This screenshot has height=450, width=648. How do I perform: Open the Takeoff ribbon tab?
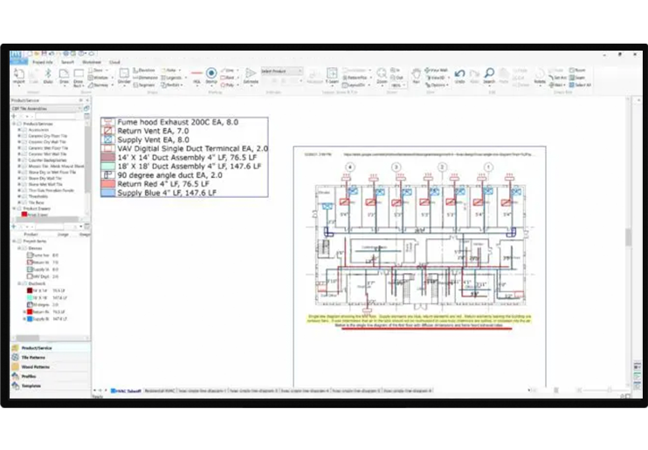pos(67,63)
